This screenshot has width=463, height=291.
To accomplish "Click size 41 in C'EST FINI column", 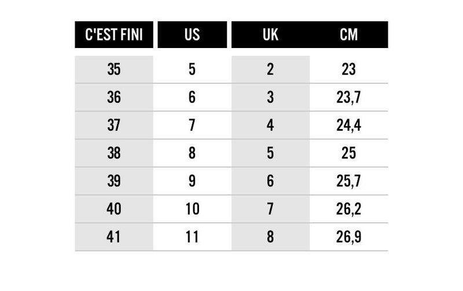I will point(114,237).
